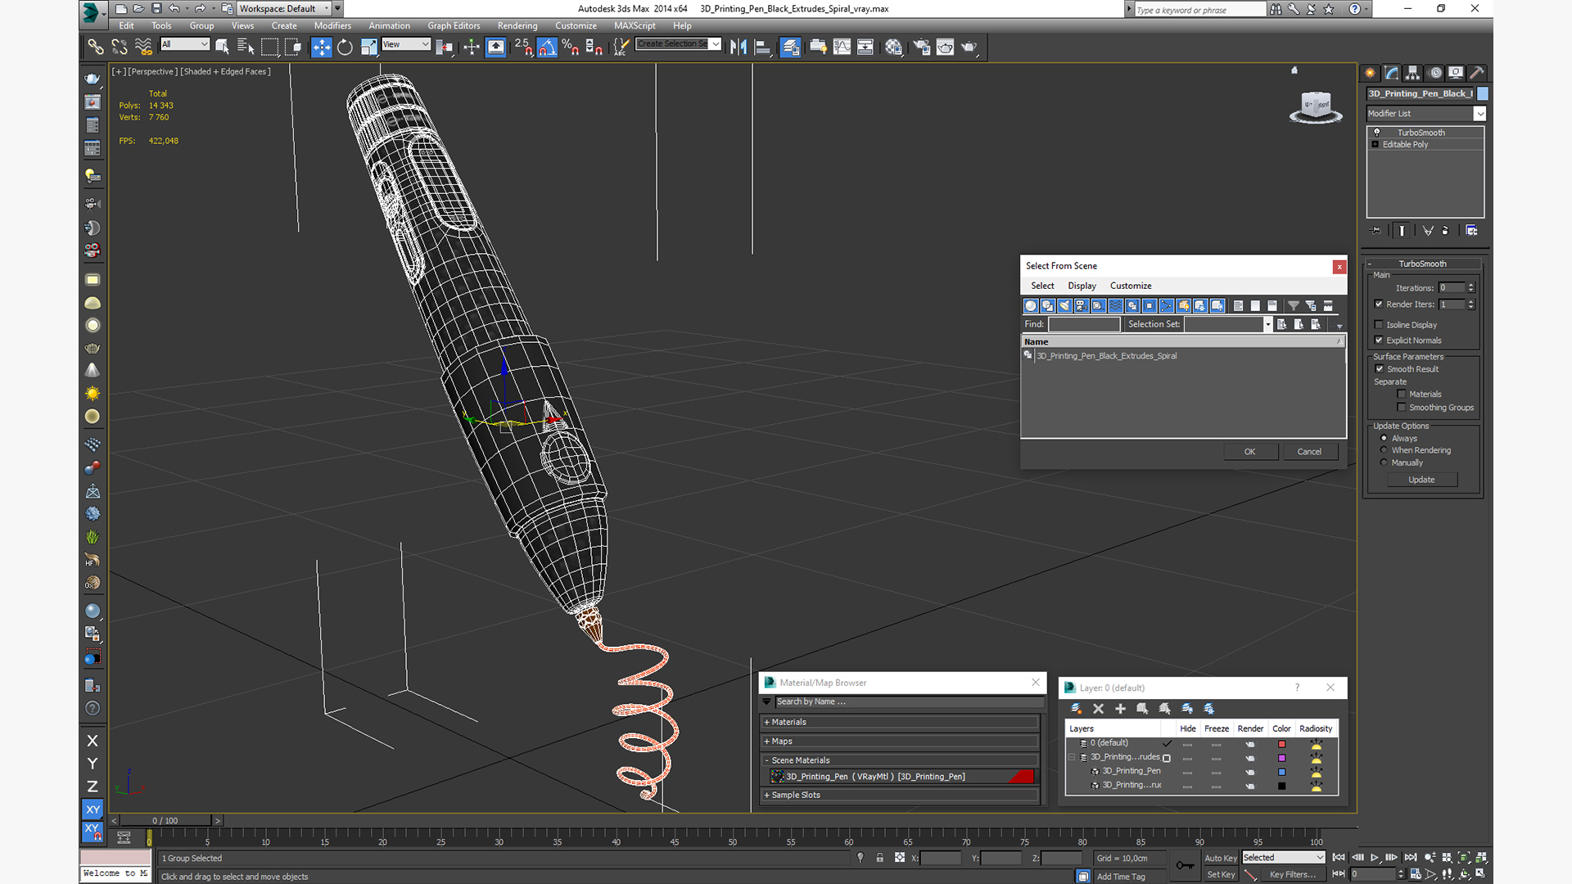1572x884 pixels.
Task: Toggle the Angle Snap icon
Action: click(547, 47)
